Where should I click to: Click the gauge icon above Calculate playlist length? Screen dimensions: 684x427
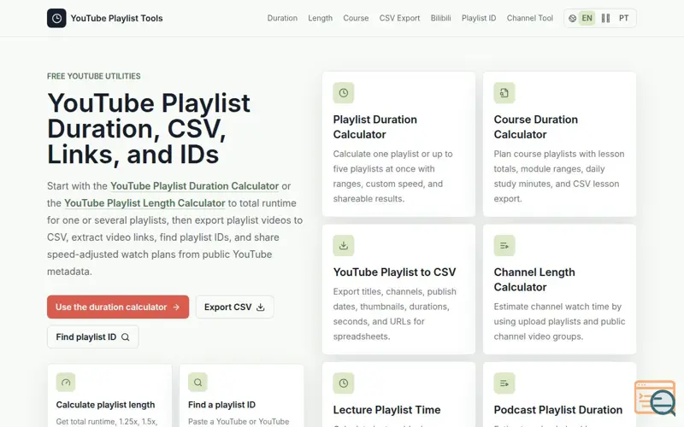[66, 383]
